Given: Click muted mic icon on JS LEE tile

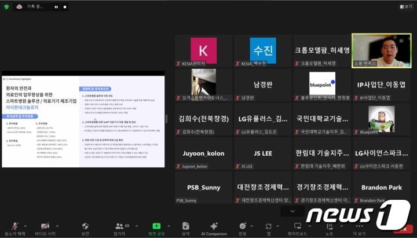Looking at the screenshot, I should (x=237, y=166).
